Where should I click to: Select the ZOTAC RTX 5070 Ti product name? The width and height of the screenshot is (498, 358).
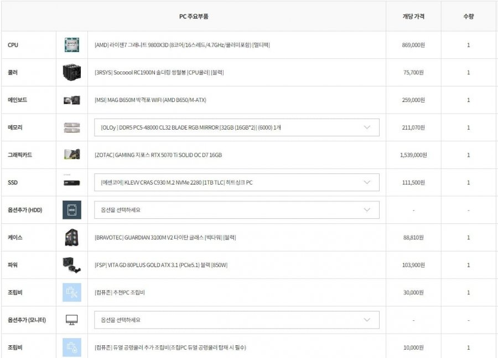click(x=158, y=155)
